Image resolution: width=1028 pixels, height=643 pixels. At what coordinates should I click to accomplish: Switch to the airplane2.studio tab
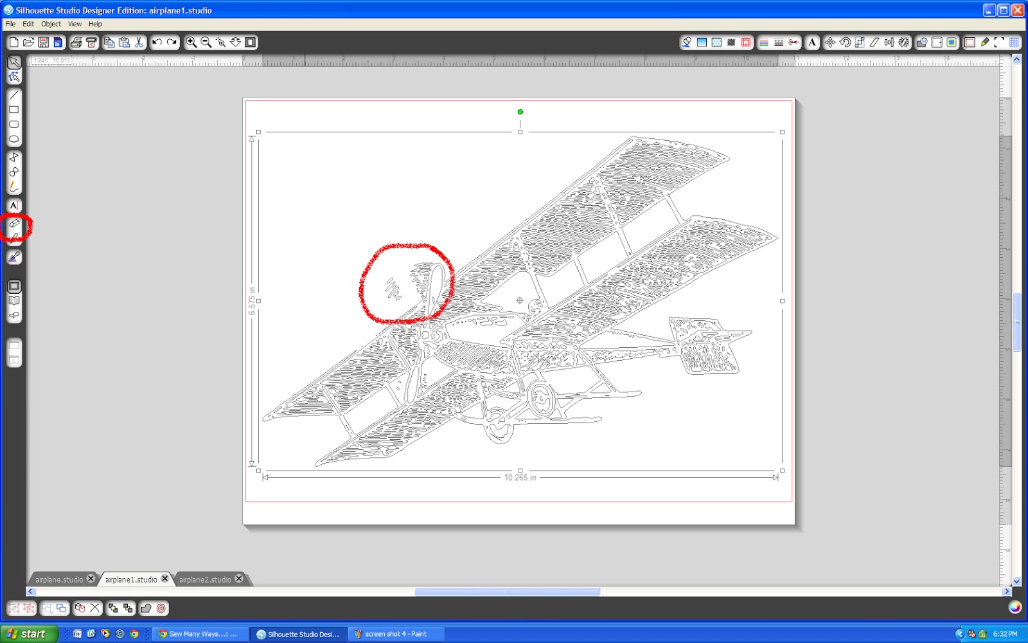[206, 579]
